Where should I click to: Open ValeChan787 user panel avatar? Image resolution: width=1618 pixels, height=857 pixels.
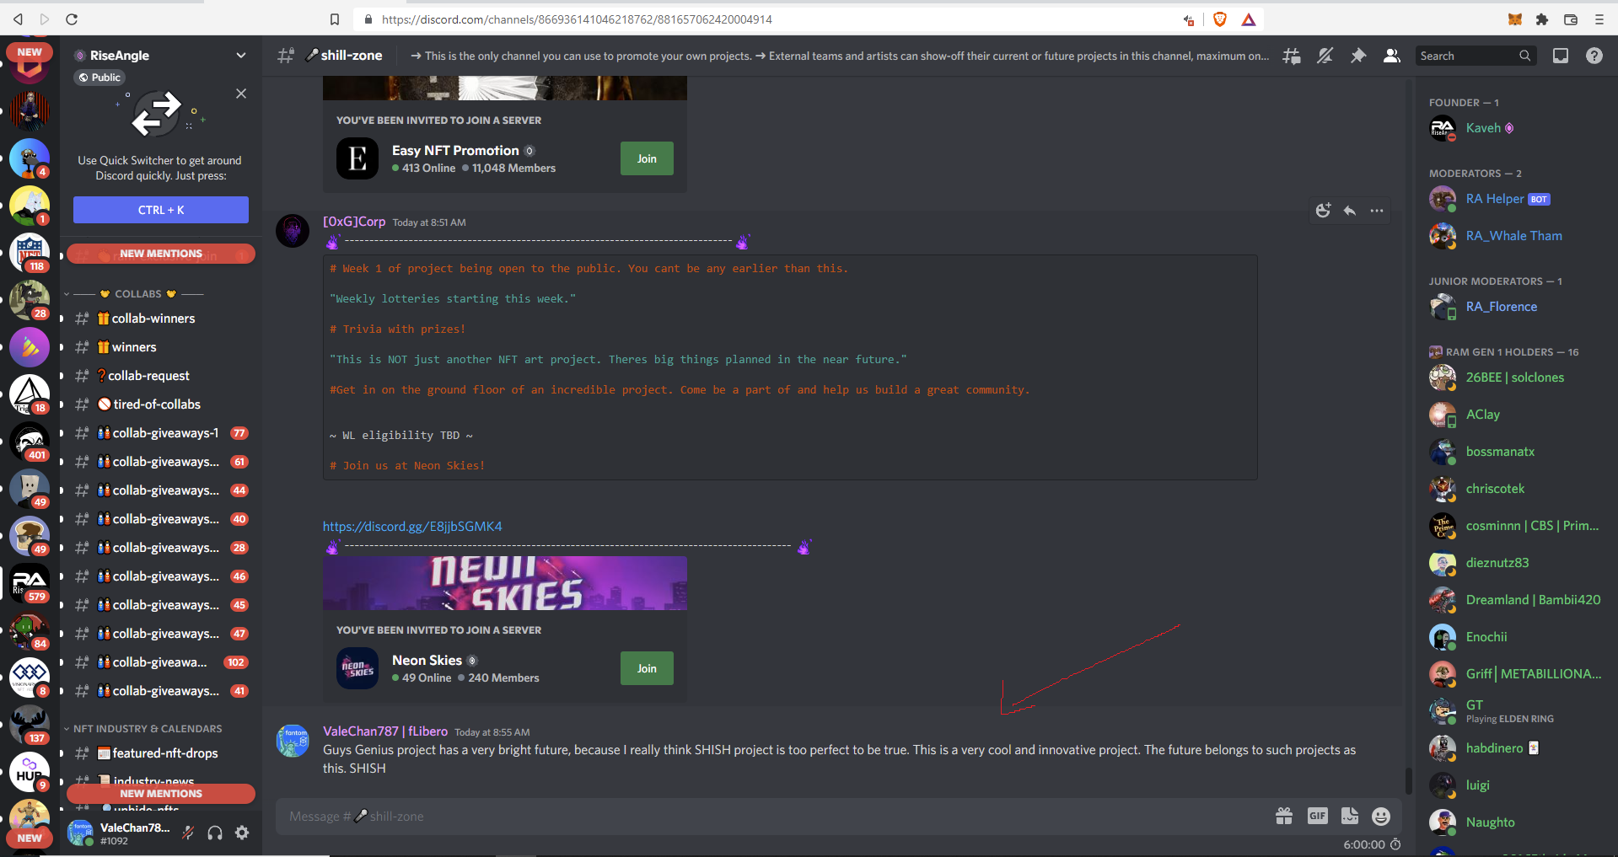click(81, 833)
